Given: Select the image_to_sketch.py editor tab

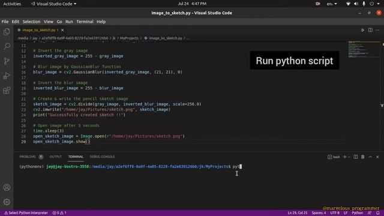Looking at the screenshot, I should coord(38,30).
